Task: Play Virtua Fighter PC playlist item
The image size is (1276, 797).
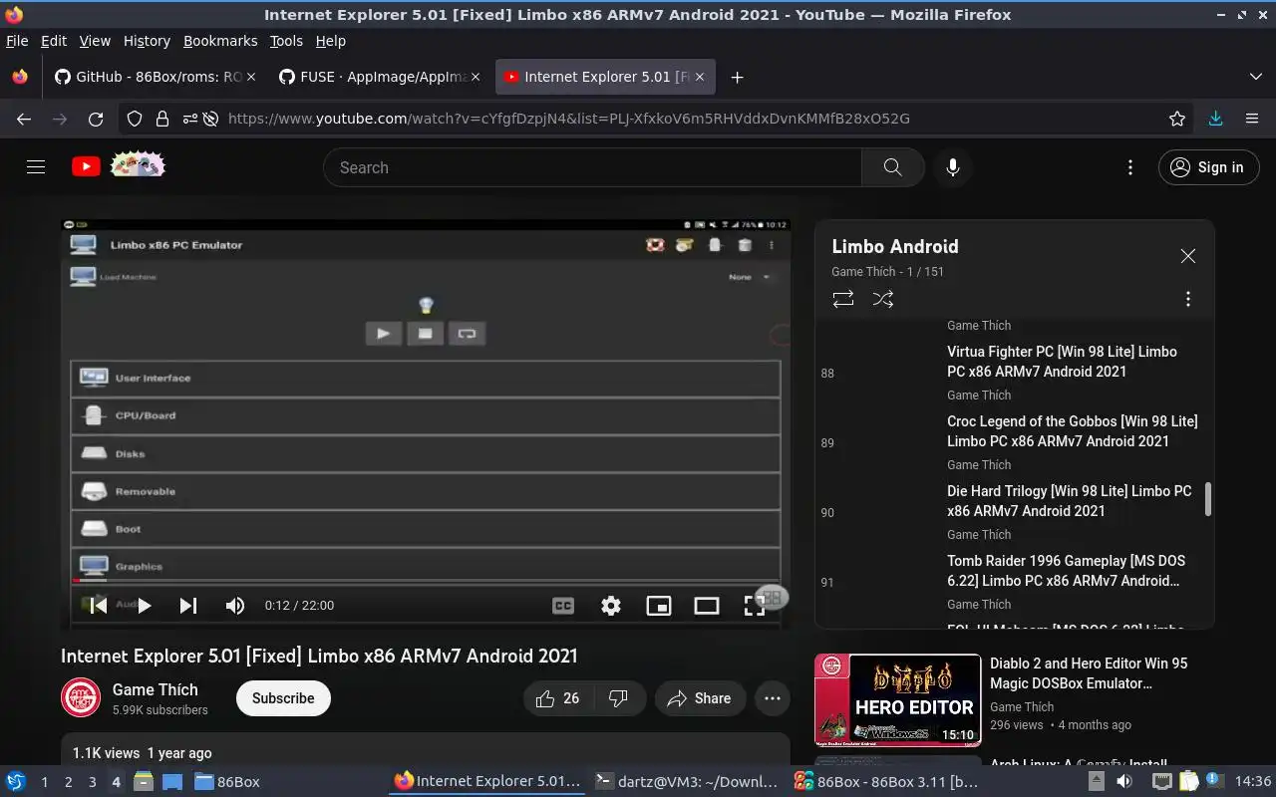Action: click(1015, 372)
